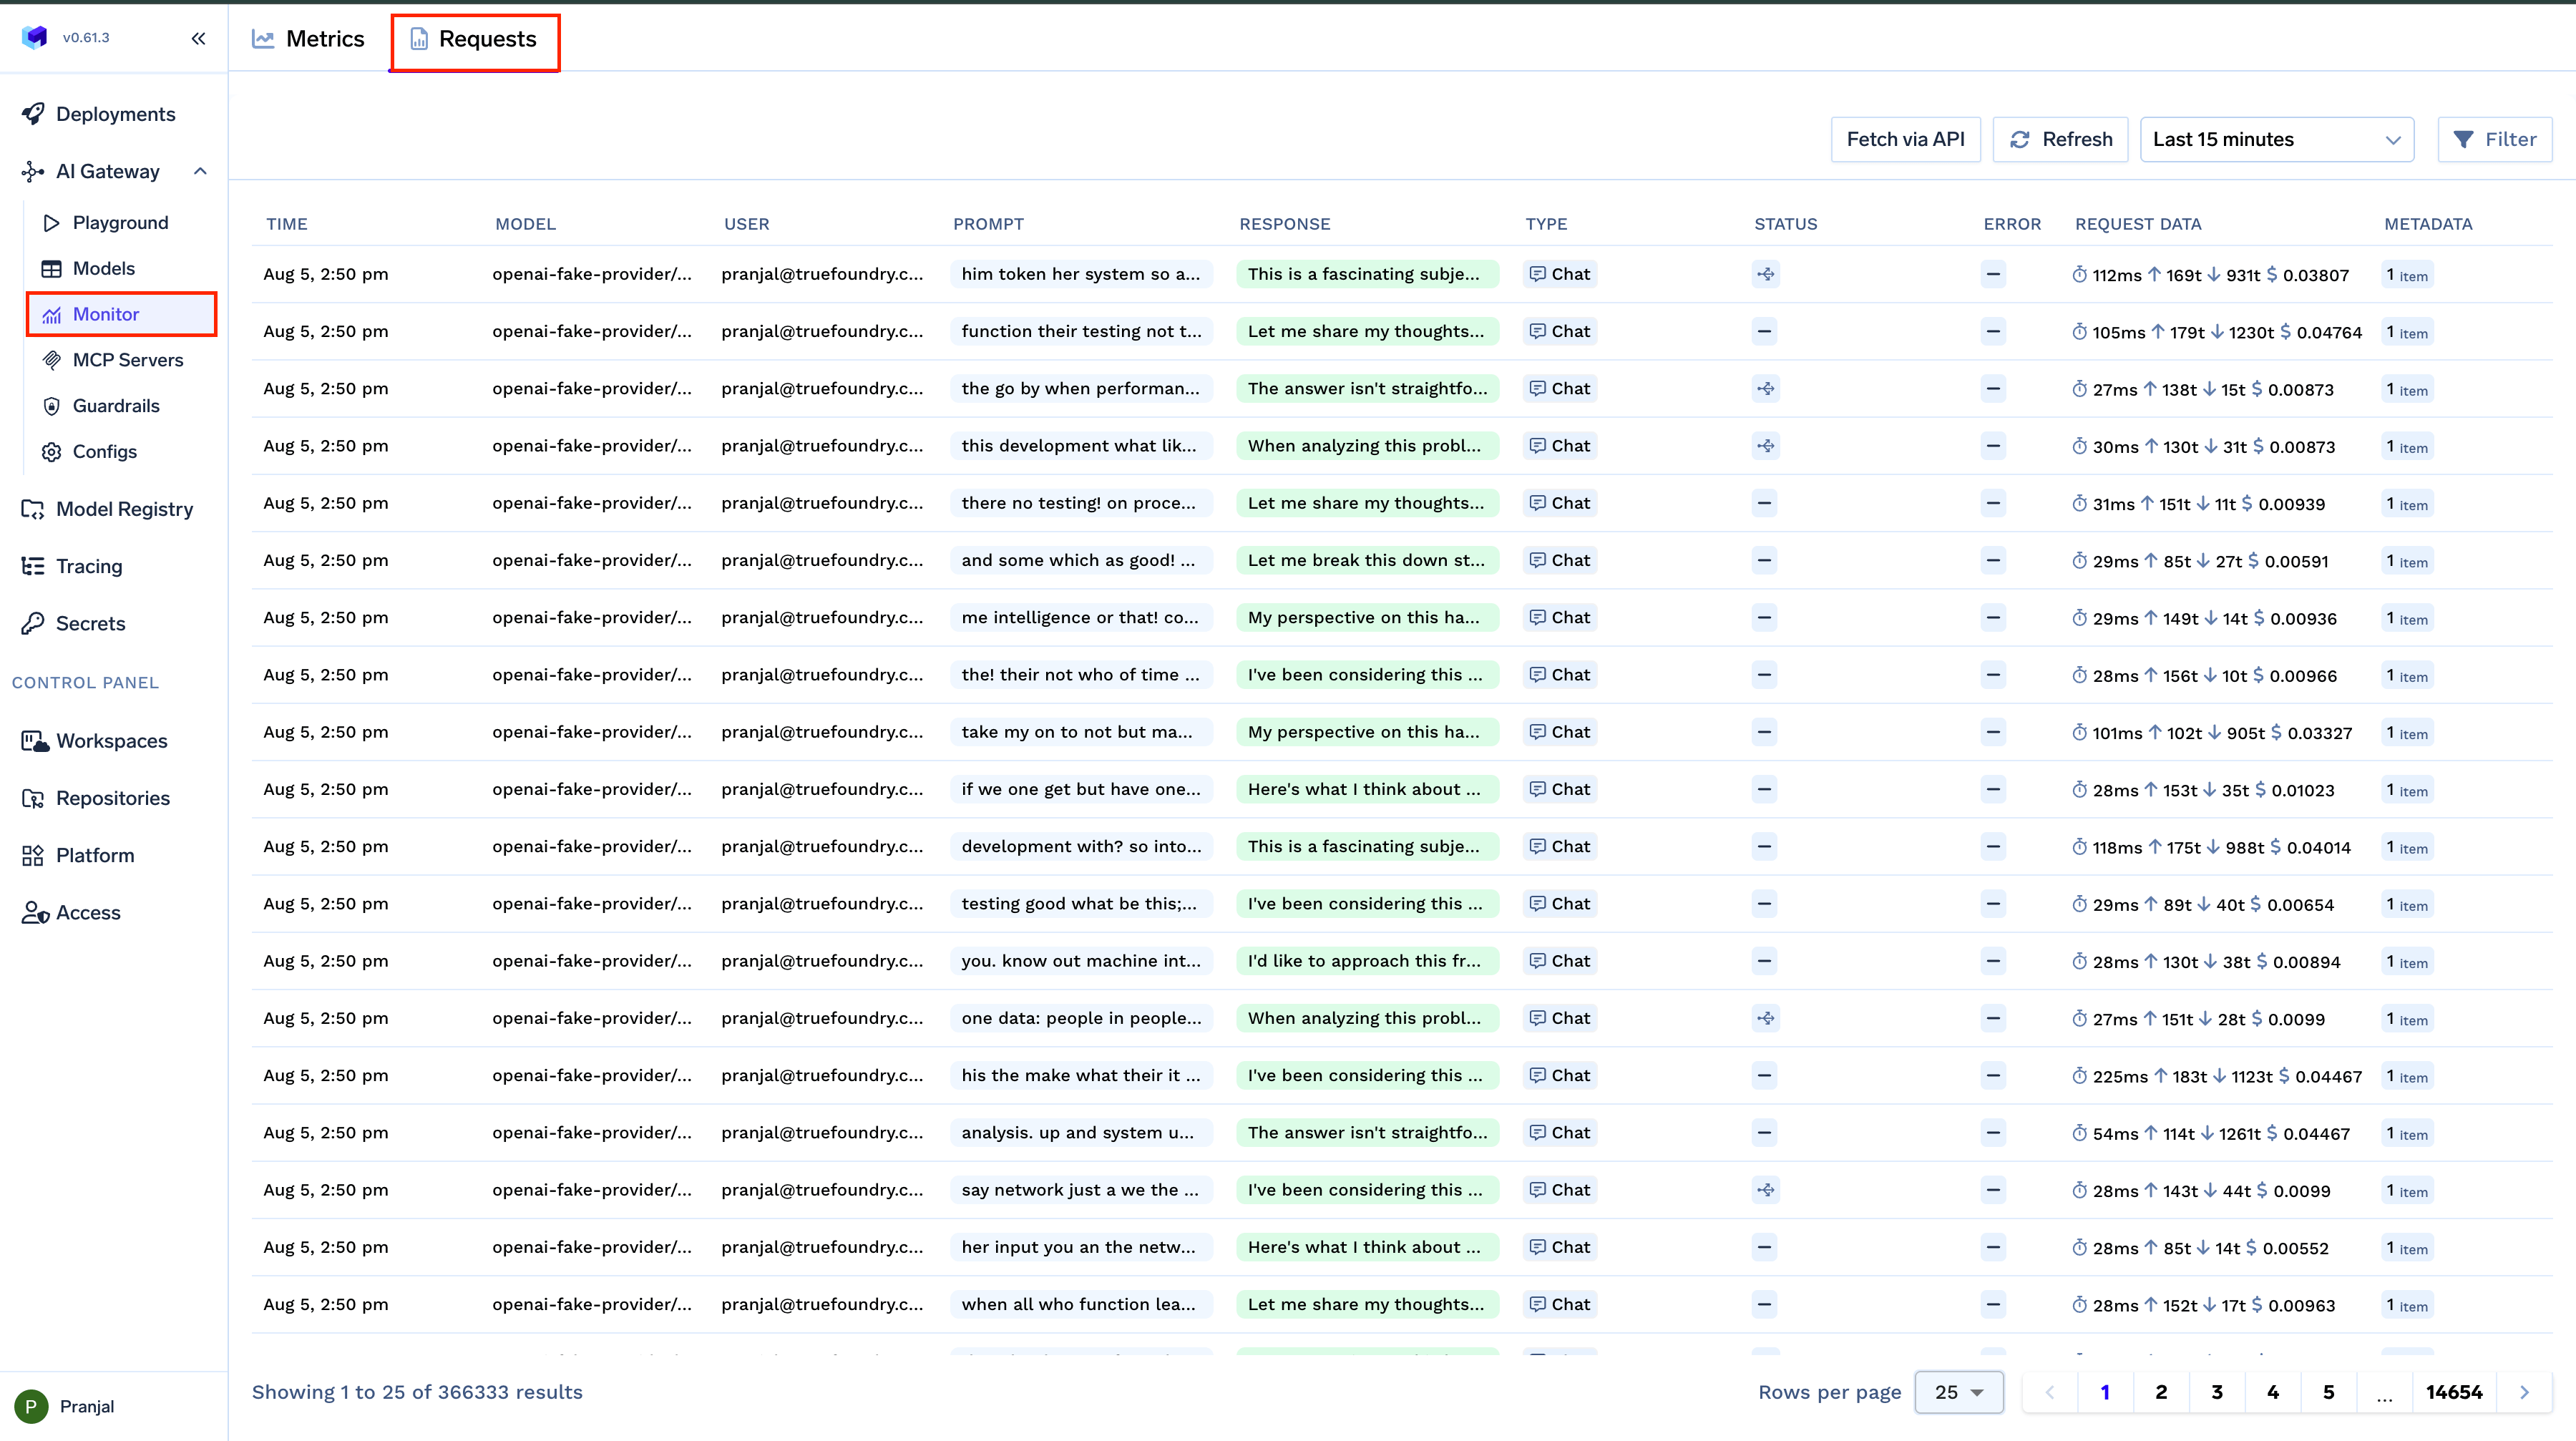Viewport: 2576px width, 1441px height.
Task: Open the Model Registry folder icon
Action: tap(33, 509)
